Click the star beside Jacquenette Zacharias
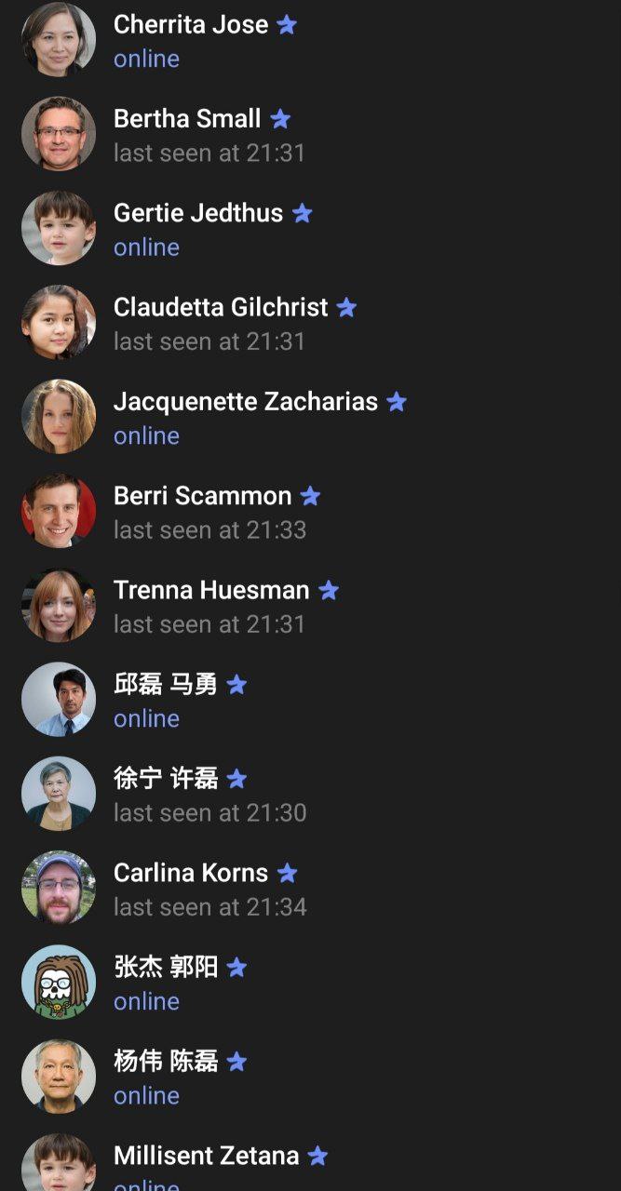Viewport: 621px width, 1191px height. click(x=397, y=402)
